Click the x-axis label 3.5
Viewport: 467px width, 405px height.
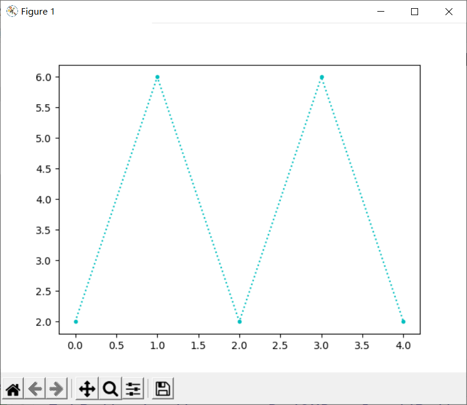pos(362,346)
